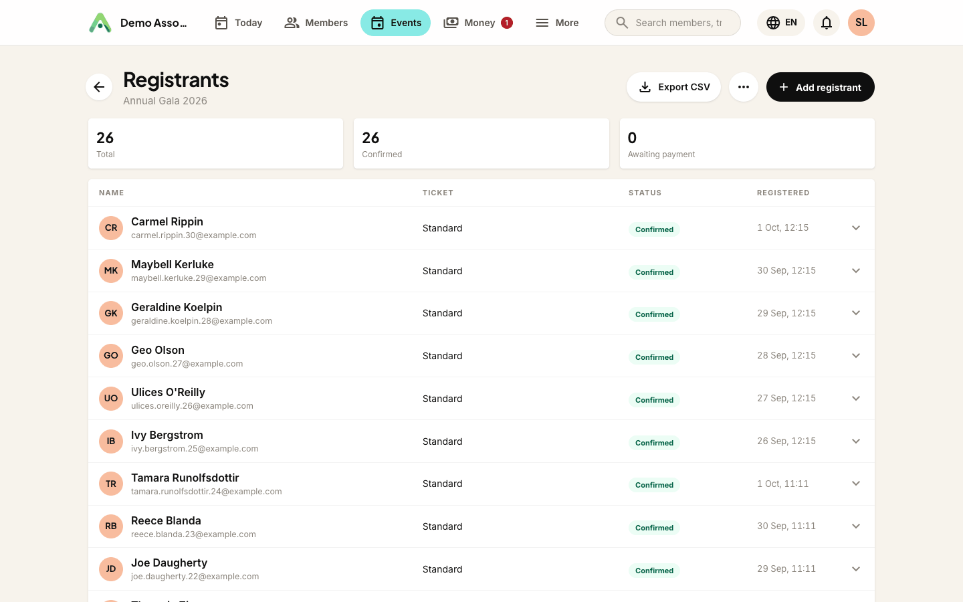
Task: Expand Maybell Kerluke's row chevron
Action: click(x=856, y=271)
